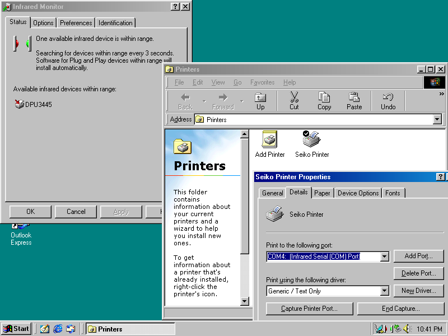Click the taskbar clock showing 10:41 PM

(429, 329)
